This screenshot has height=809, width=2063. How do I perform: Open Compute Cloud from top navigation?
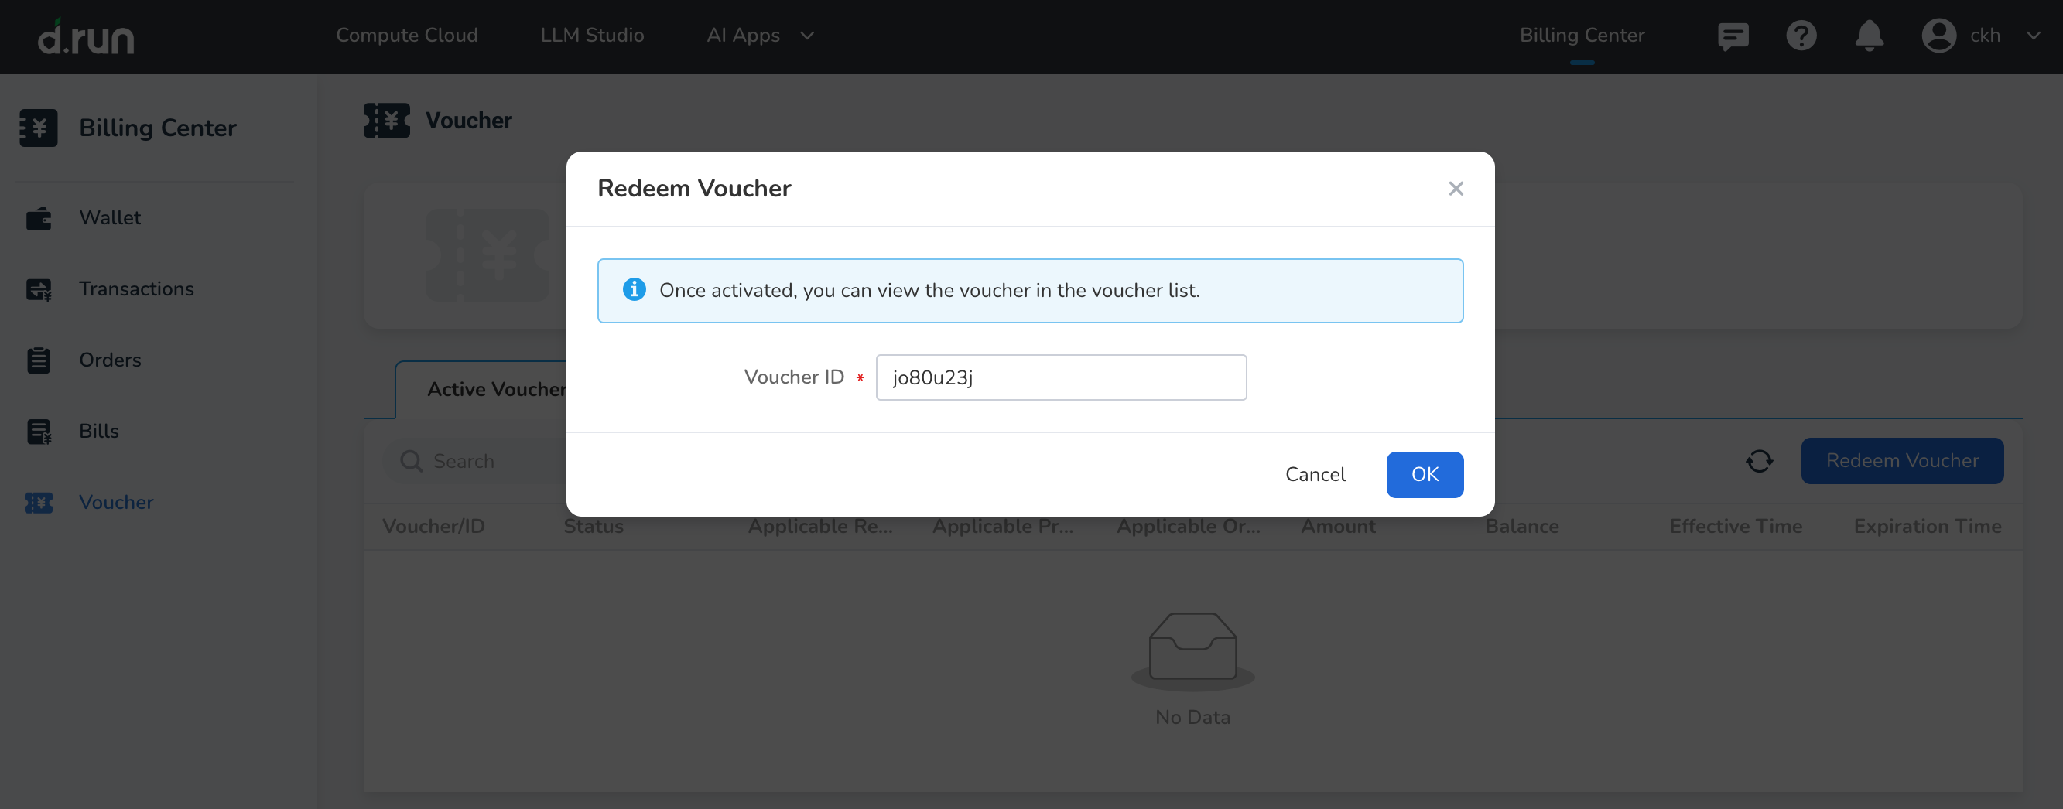click(x=406, y=36)
